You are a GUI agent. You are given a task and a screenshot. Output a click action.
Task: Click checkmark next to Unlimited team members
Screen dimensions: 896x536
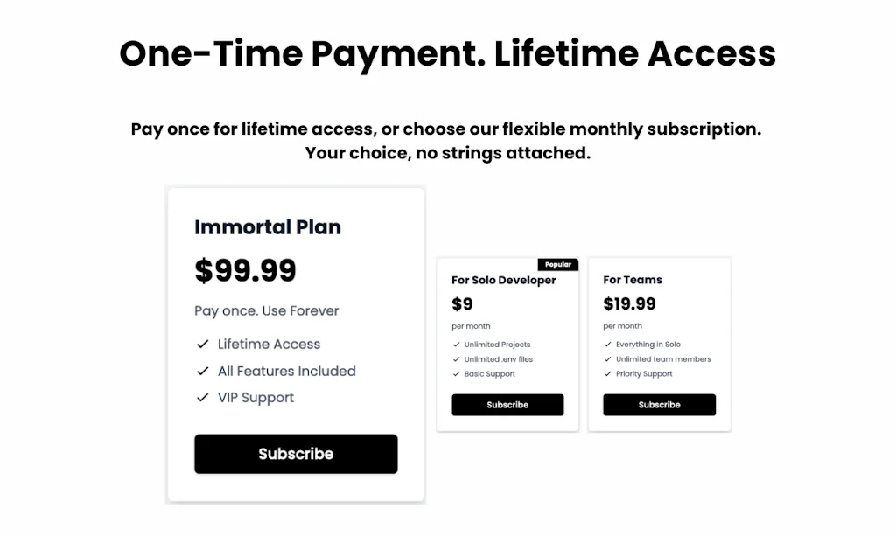pos(607,359)
